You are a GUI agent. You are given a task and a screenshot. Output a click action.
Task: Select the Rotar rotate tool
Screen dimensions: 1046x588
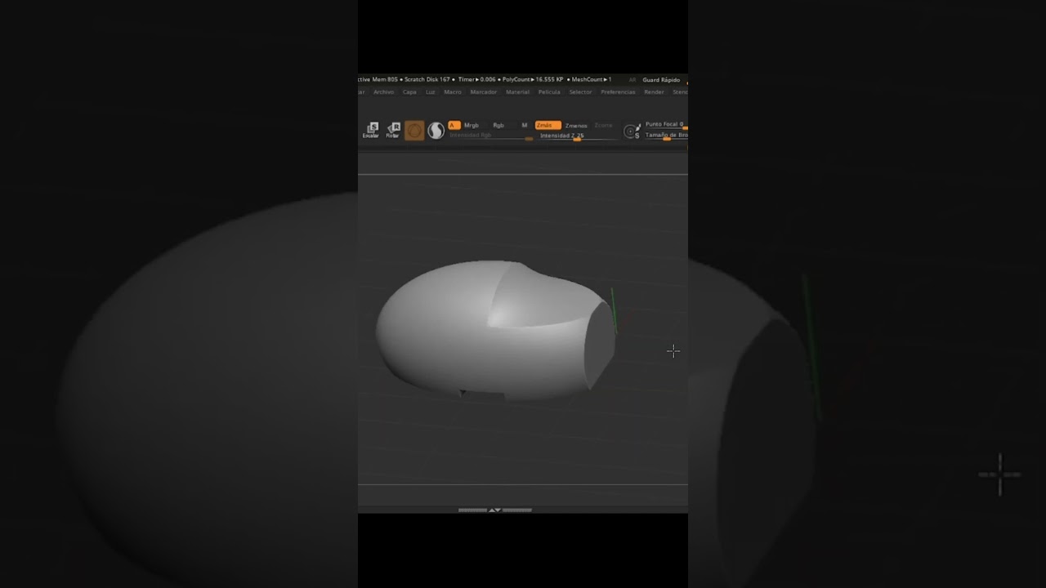tap(393, 130)
